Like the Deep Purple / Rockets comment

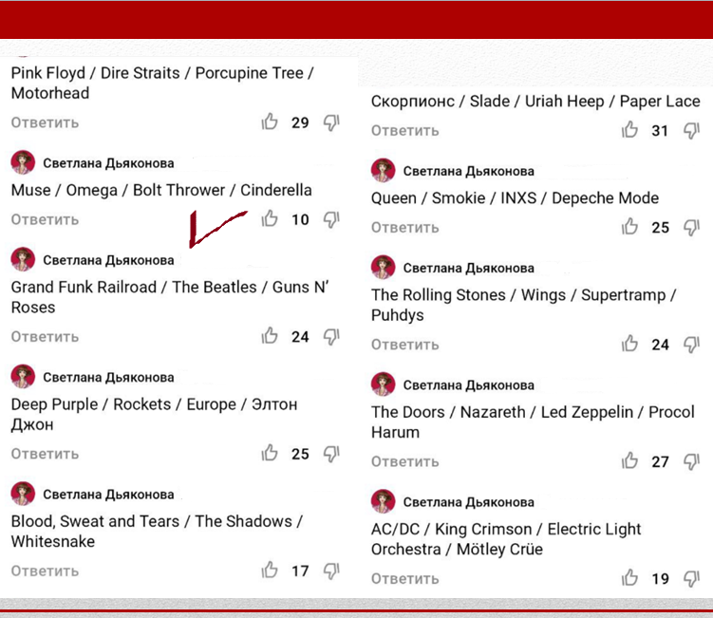tap(270, 453)
